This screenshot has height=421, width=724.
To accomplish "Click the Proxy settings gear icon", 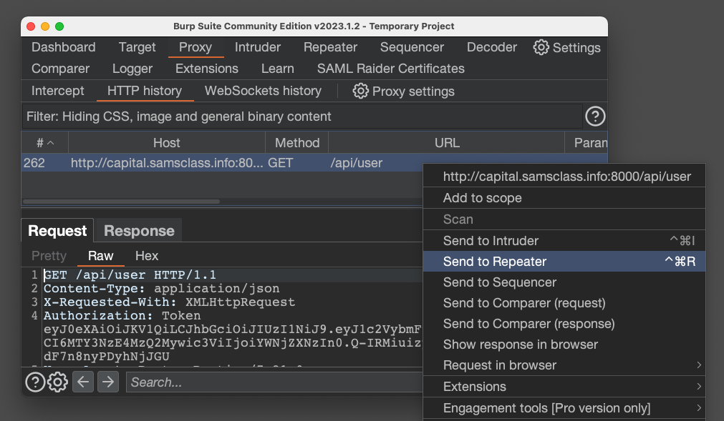I will [361, 91].
